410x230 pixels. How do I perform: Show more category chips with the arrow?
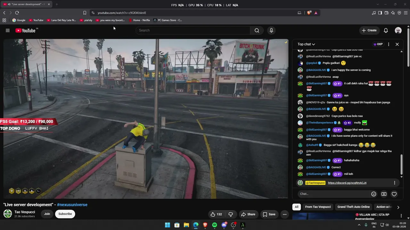tap(398, 207)
